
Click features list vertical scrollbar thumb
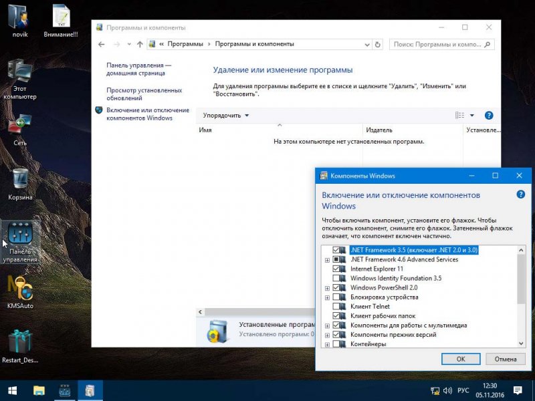521,279
